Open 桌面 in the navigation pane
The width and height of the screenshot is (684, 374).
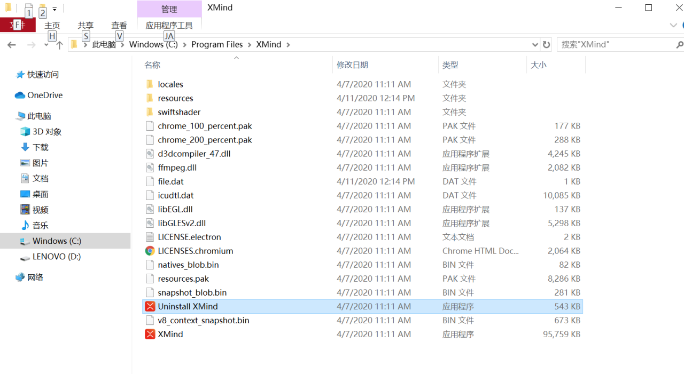tap(41, 194)
